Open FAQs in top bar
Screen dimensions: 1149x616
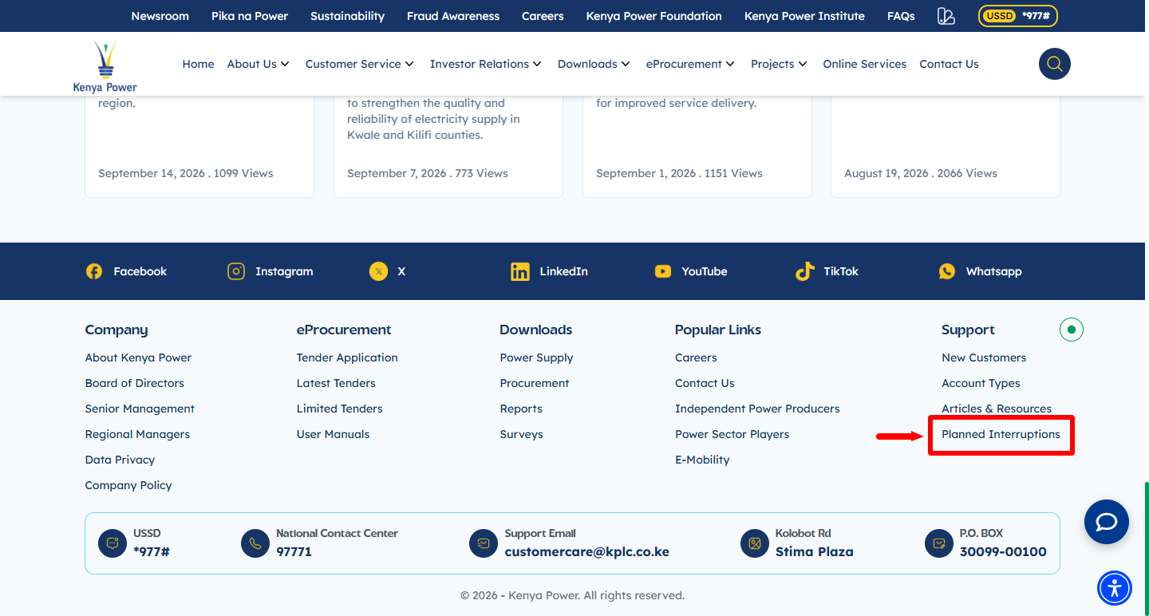(x=901, y=16)
